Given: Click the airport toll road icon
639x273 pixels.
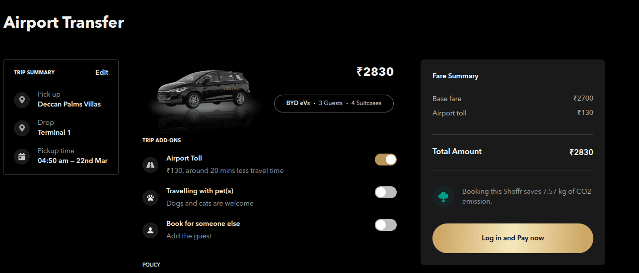Looking at the screenshot, I should (x=150, y=165).
